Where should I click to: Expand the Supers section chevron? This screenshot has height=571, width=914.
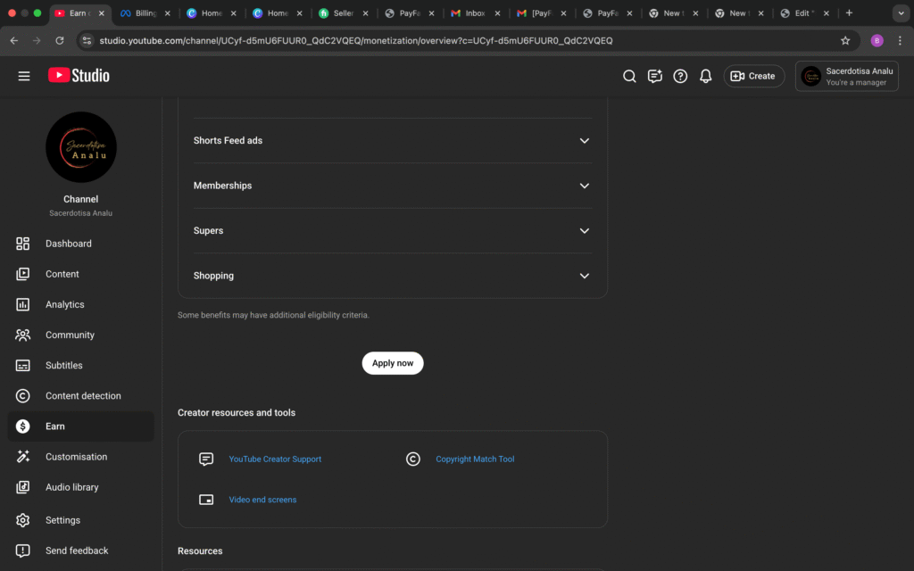pyautogui.click(x=584, y=231)
